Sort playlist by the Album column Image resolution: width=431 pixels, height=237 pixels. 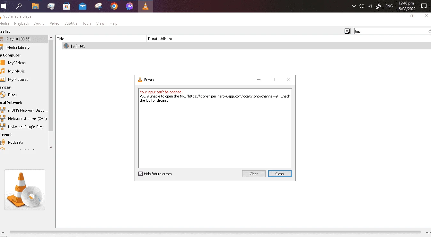[295, 39]
